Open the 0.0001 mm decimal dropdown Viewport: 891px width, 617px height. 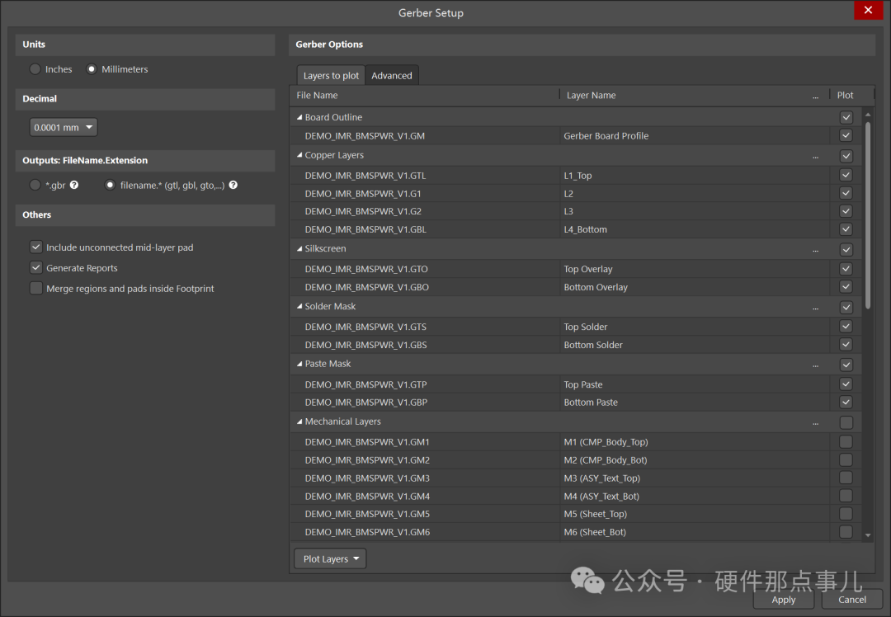tap(64, 127)
